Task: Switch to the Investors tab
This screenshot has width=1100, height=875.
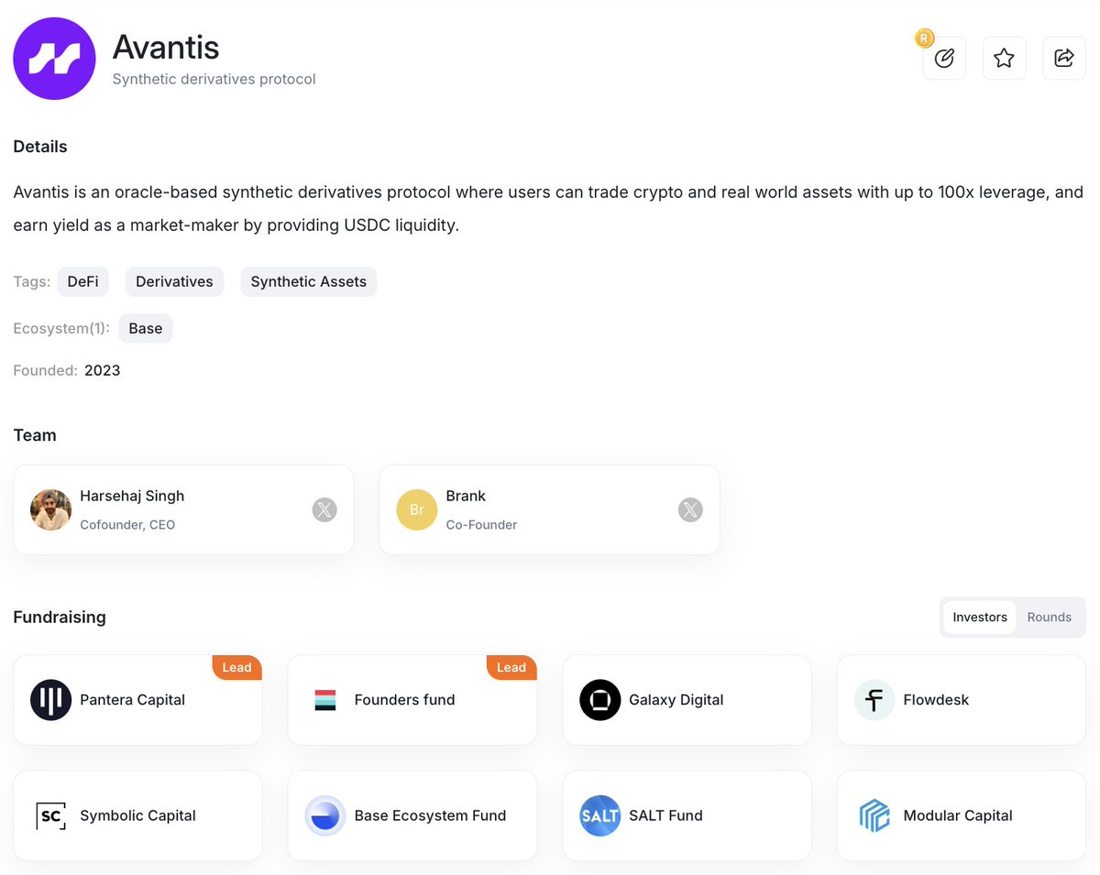Action: [x=980, y=618]
